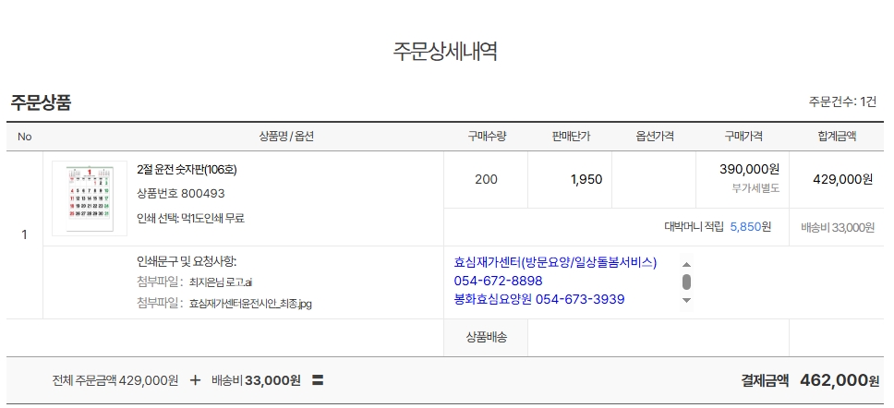Click the 판매단가 column header
This screenshot has height=408, width=894.
571,137
